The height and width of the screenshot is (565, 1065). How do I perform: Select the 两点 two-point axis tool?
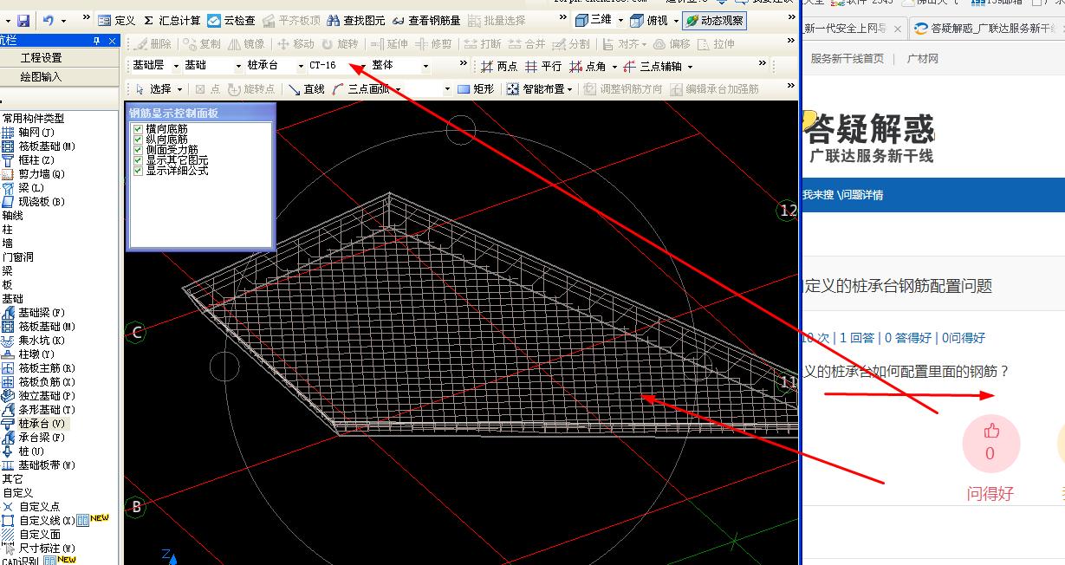[x=499, y=66]
